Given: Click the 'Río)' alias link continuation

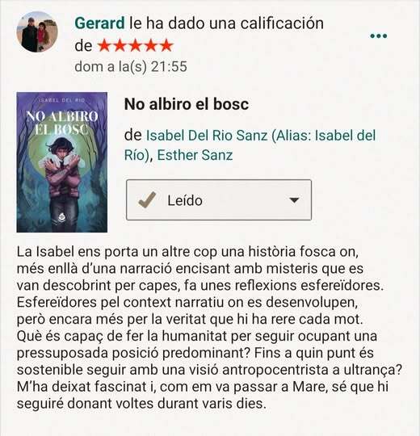Looking at the screenshot, I should [136, 156].
